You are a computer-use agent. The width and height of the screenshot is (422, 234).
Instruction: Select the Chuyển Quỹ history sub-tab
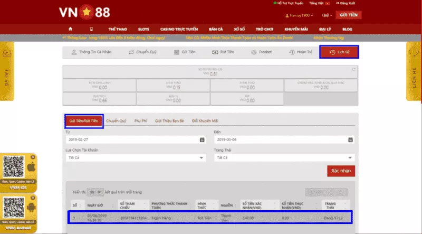click(116, 121)
